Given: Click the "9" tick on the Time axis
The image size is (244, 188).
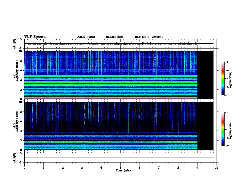Looking at the screenshot, I should point(197,168).
